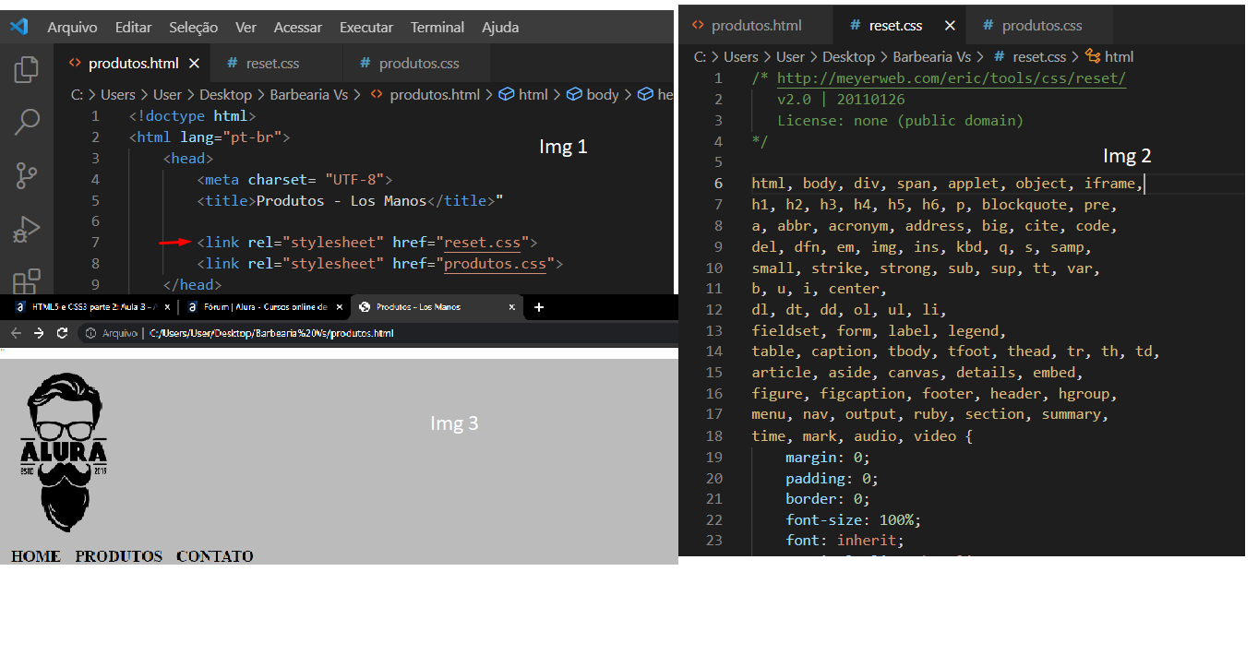
Task: Open the Executar menu
Action: [x=366, y=28]
